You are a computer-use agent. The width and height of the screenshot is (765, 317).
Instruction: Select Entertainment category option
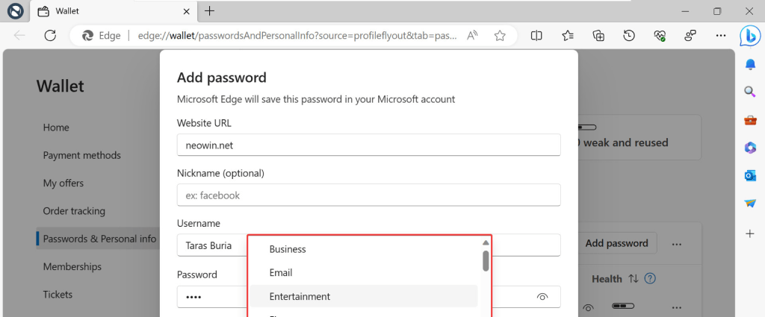coord(364,296)
